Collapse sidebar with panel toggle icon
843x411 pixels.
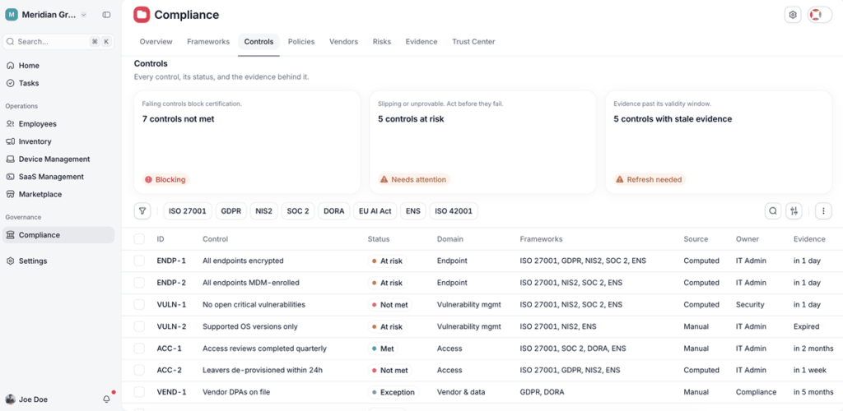tap(106, 15)
